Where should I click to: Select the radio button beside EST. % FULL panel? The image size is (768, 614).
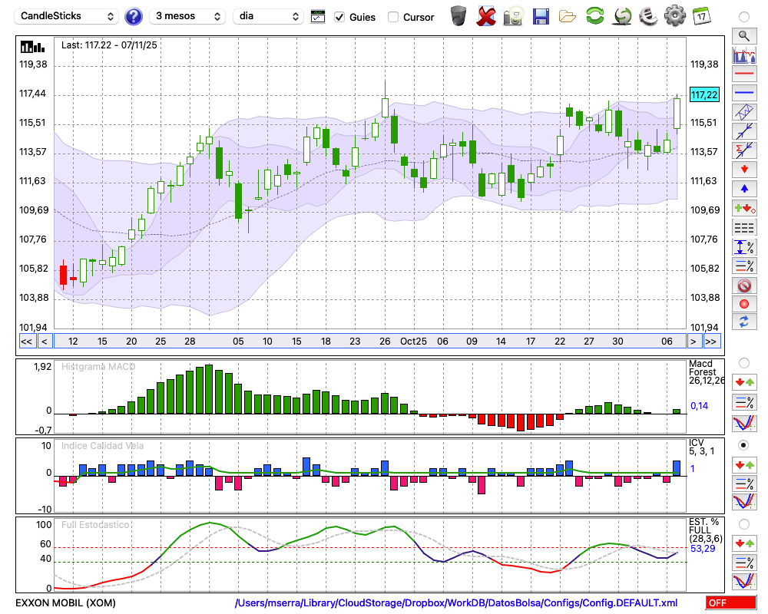coord(743,523)
